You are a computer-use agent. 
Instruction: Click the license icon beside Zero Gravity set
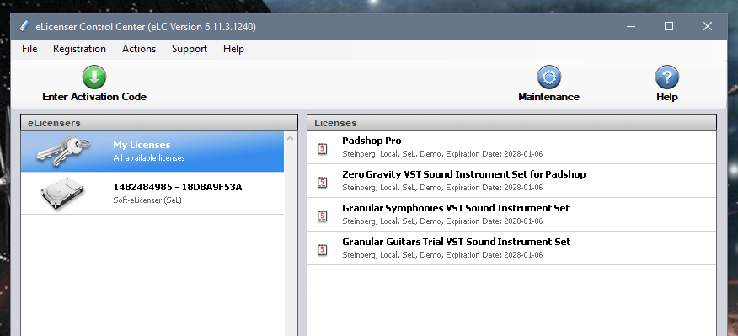(x=323, y=182)
